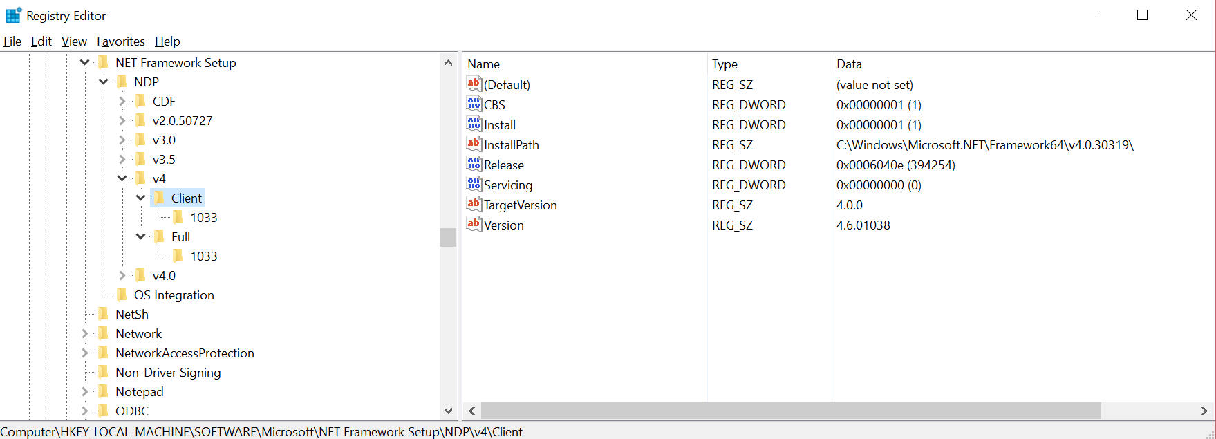
Task: Open the Favorites menu
Action: coord(121,41)
